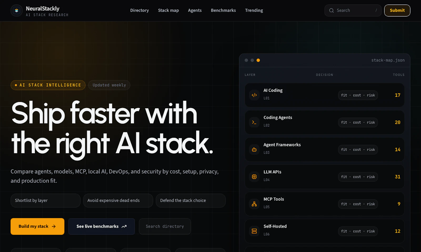Click the trending arrow icon beside See live benchmarks

(124, 226)
